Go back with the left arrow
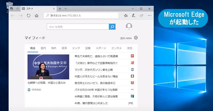 coord(13,16)
